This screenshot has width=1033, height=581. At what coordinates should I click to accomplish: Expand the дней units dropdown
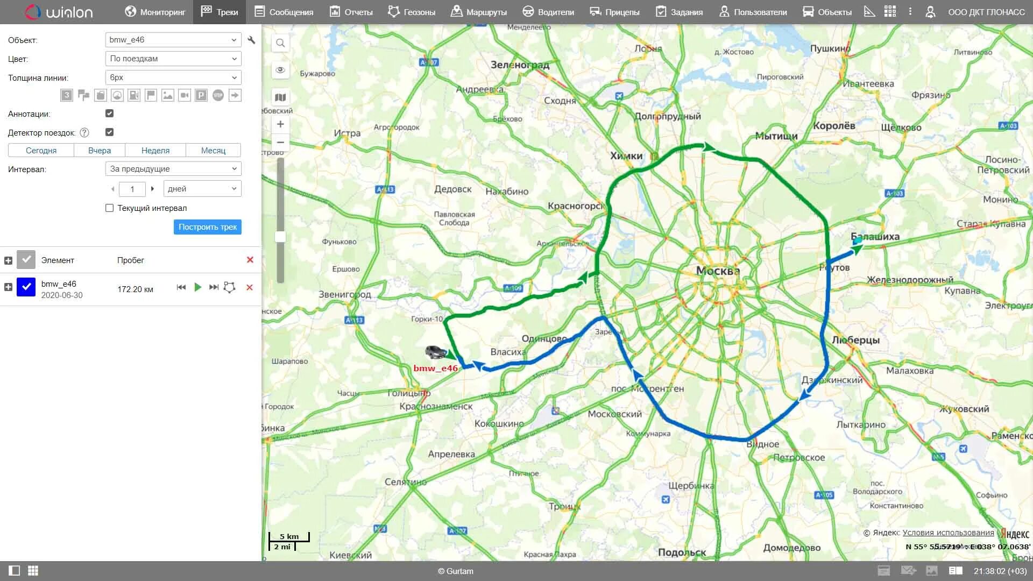click(202, 189)
